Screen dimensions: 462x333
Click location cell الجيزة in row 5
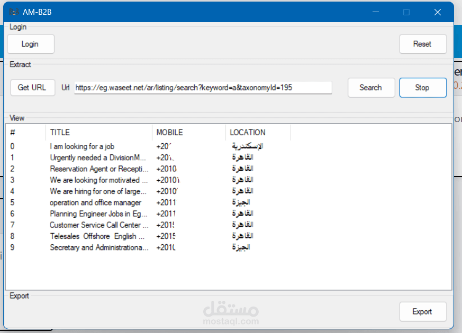tap(241, 202)
